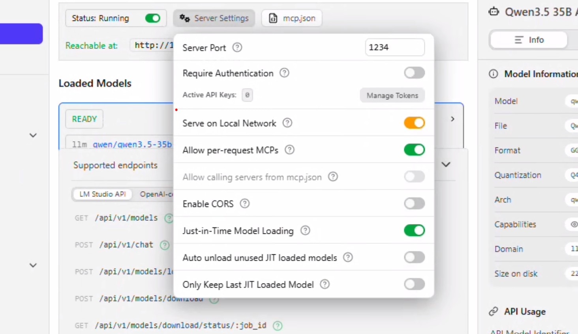Click the info circle beside Model Information
Screen dimensions: 578x334
click(494, 74)
